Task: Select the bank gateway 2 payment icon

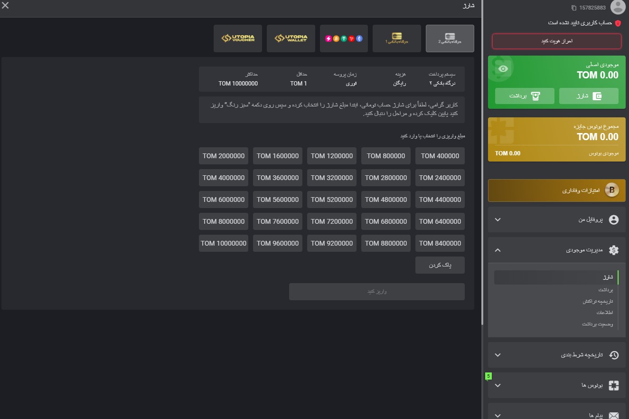Action: click(x=450, y=38)
